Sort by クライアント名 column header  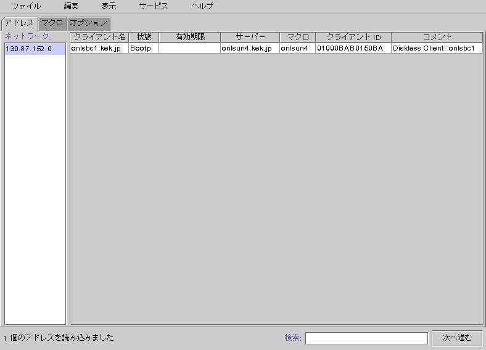[99, 38]
